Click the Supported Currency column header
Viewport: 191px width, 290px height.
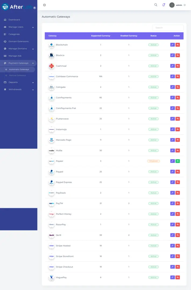pos(101,36)
